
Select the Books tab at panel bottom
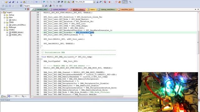tap(11, 96)
